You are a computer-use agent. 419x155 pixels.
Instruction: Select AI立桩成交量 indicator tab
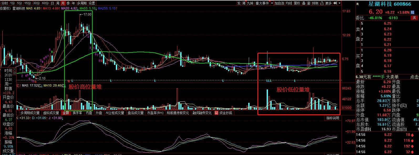click(115, 113)
